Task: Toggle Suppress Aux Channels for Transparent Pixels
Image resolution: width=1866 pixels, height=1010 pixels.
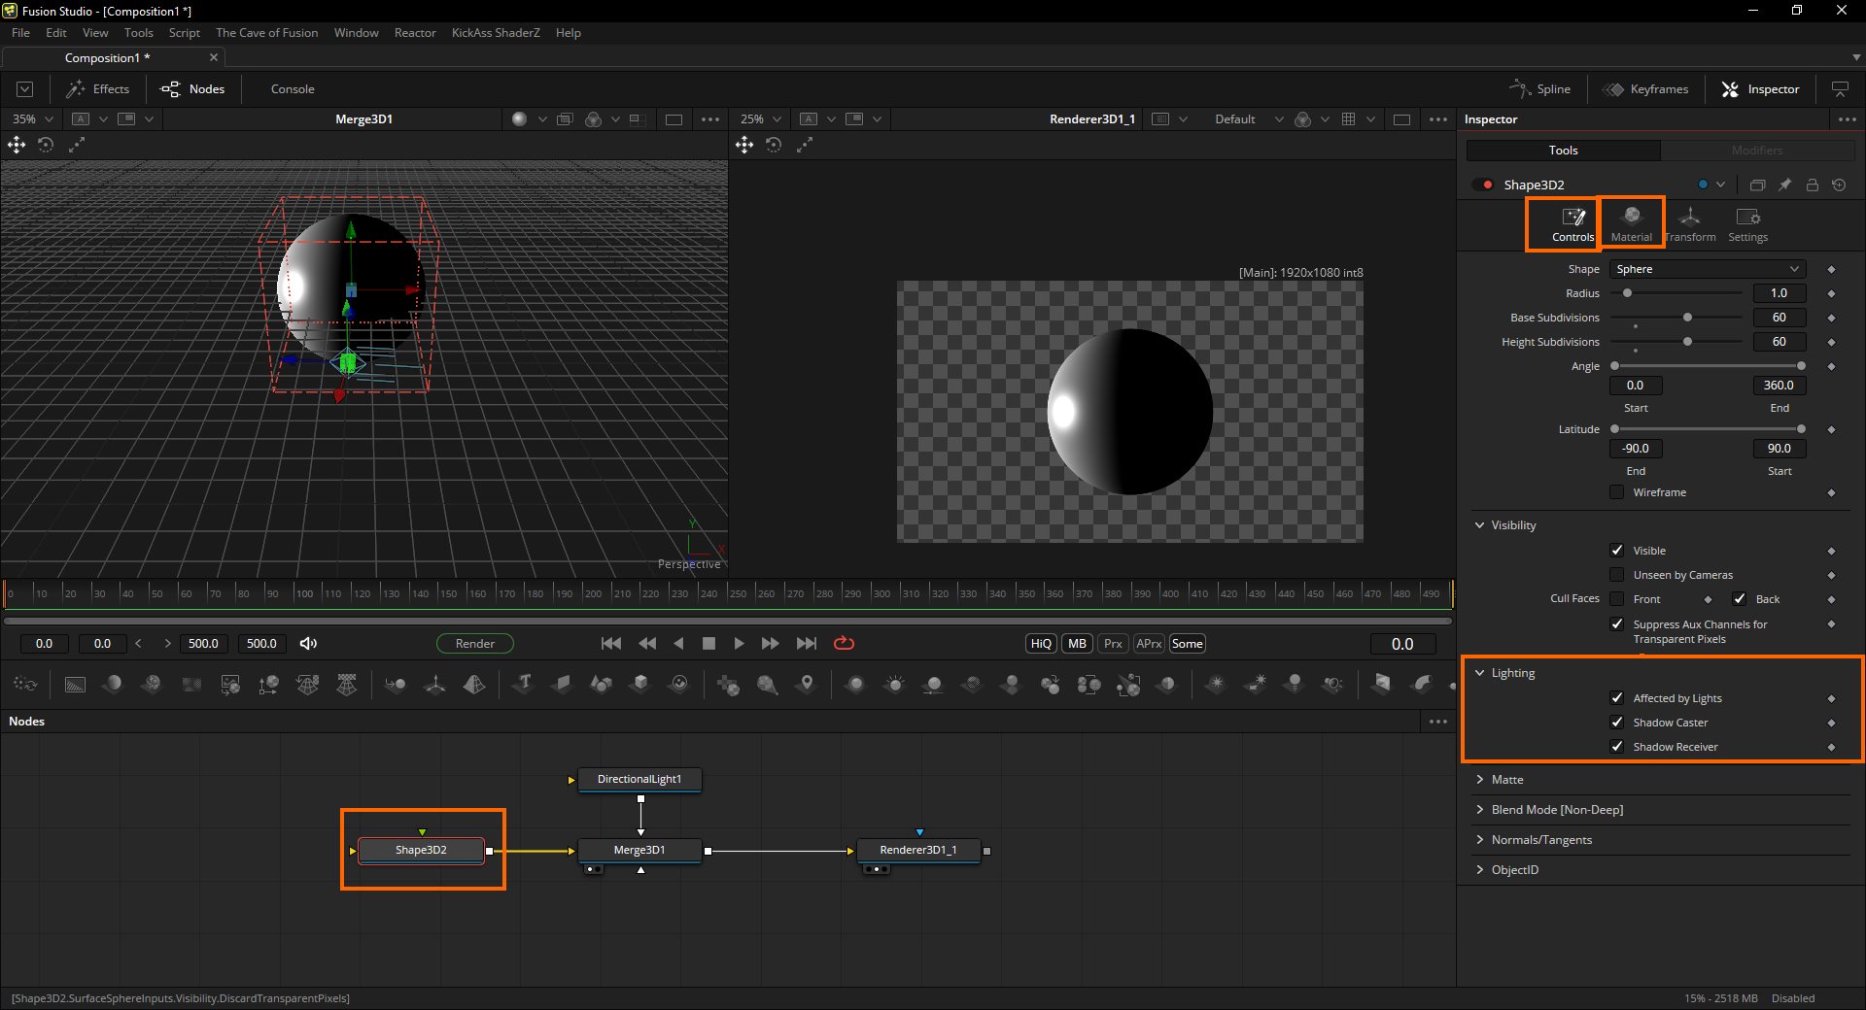Action: (x=1617, y=624)
